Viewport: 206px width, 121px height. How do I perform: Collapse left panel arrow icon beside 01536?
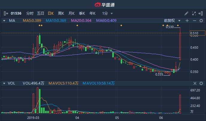point(6,13)
